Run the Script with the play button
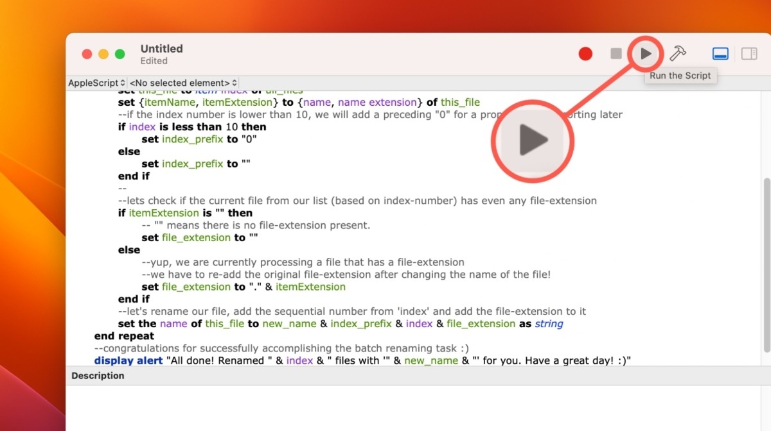This screenshot has width=771, height=431. [x=645, y=54]
